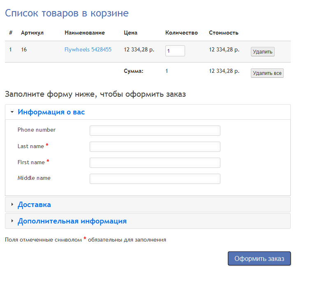Focus the First name text field
This screenshot has height=293, width=322.
[x=155, y=163]
